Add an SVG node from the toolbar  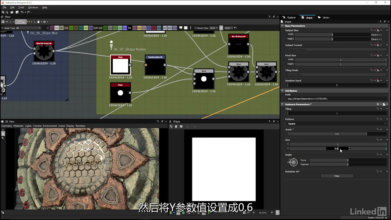point(135,28)
